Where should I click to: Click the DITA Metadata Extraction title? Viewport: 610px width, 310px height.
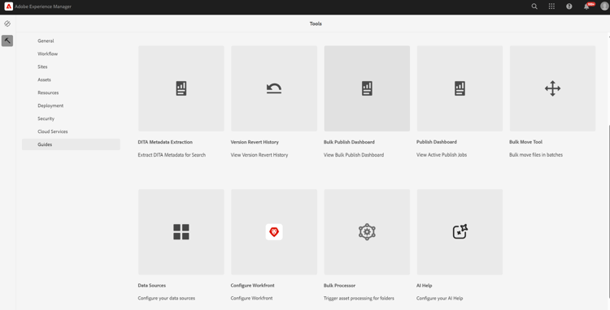point(165,142)
